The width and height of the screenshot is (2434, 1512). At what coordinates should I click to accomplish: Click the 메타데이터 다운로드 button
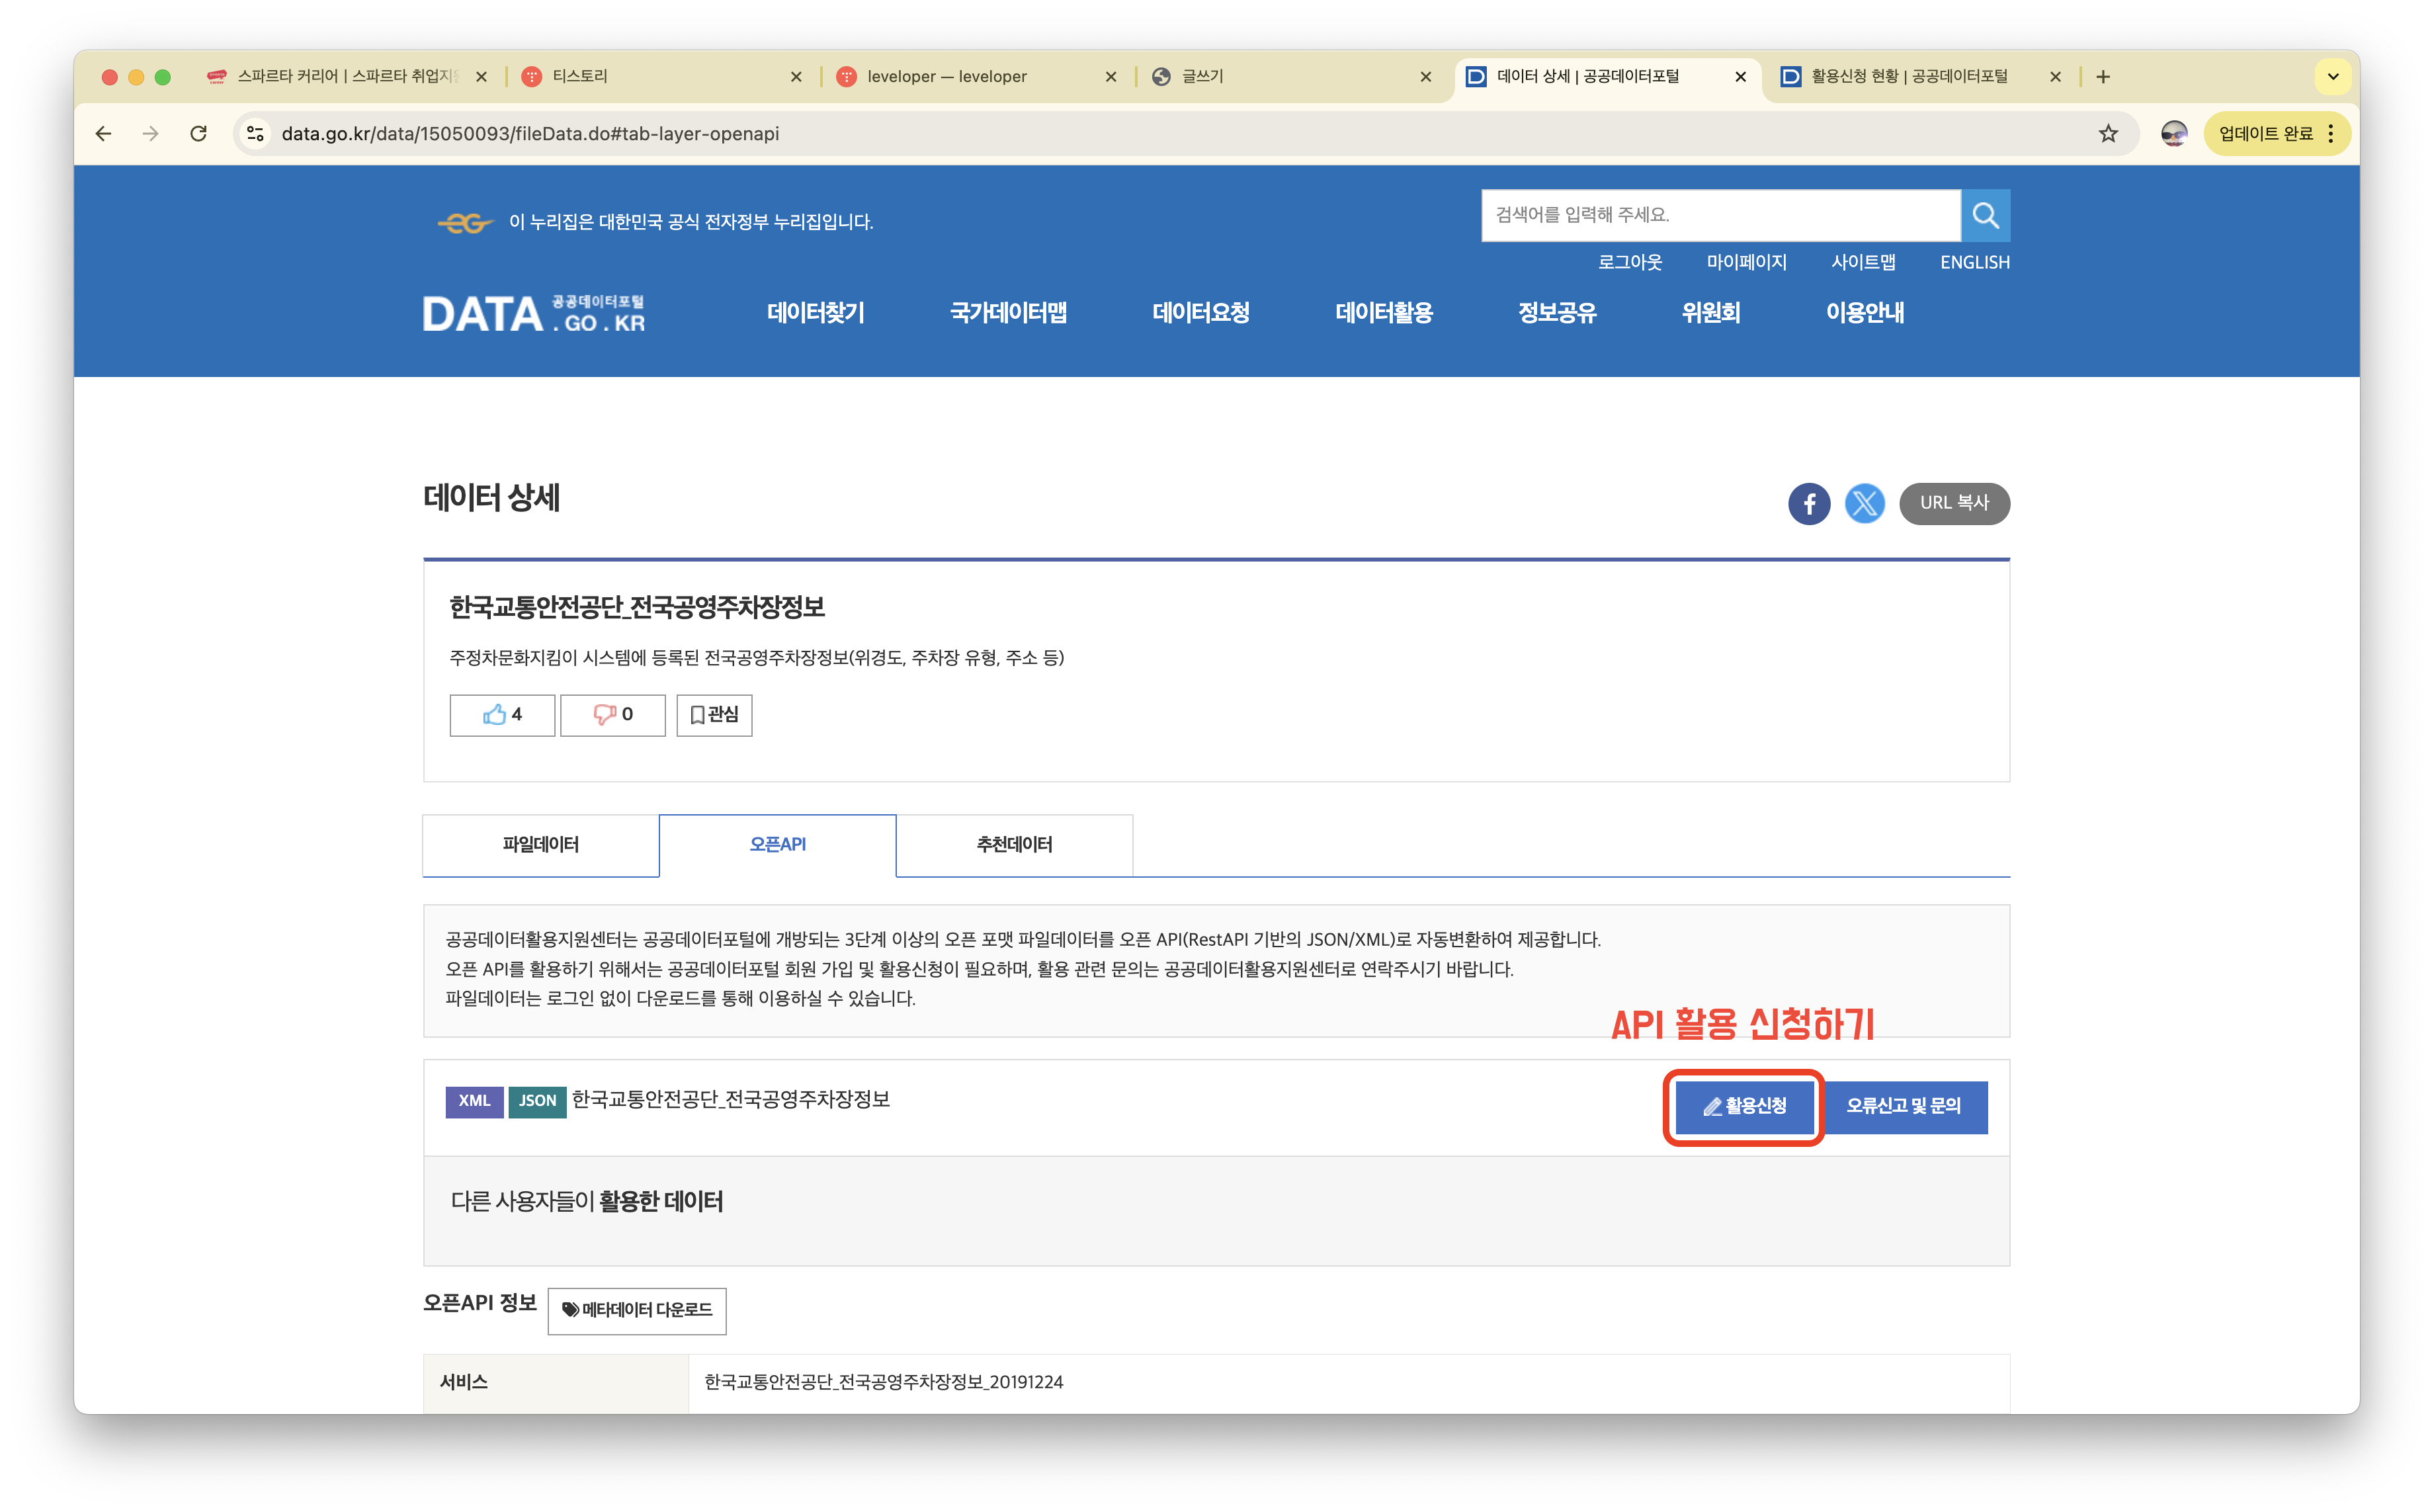(x=637, y=1310)
